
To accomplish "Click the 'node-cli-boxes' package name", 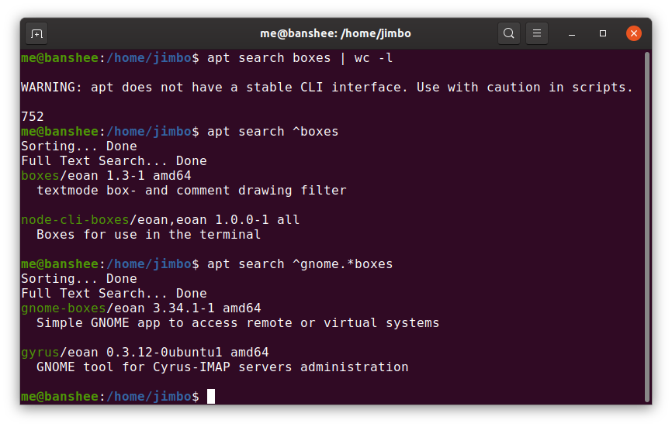I will (x=75, y=220).
